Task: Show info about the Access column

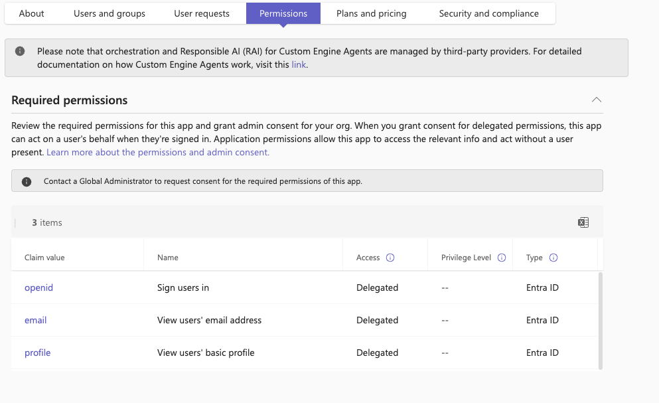Action: click(390, 258)
